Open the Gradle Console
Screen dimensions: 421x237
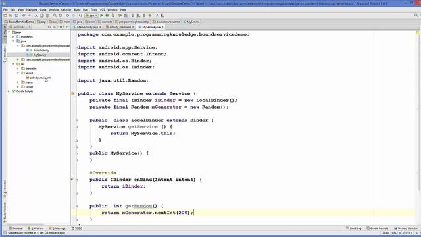point(378,228)
